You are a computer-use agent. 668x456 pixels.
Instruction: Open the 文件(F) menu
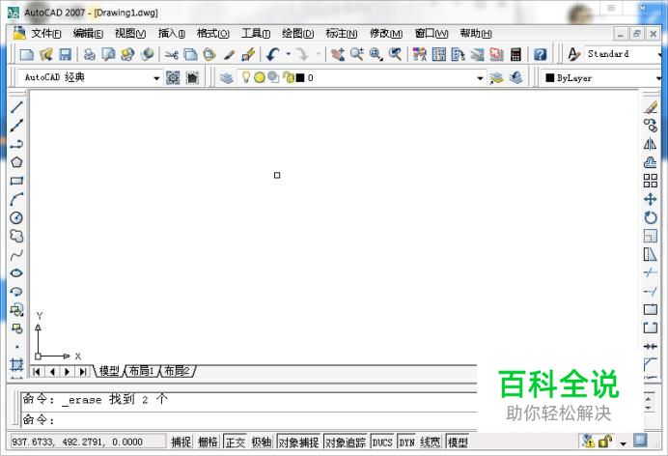point(46,33)
